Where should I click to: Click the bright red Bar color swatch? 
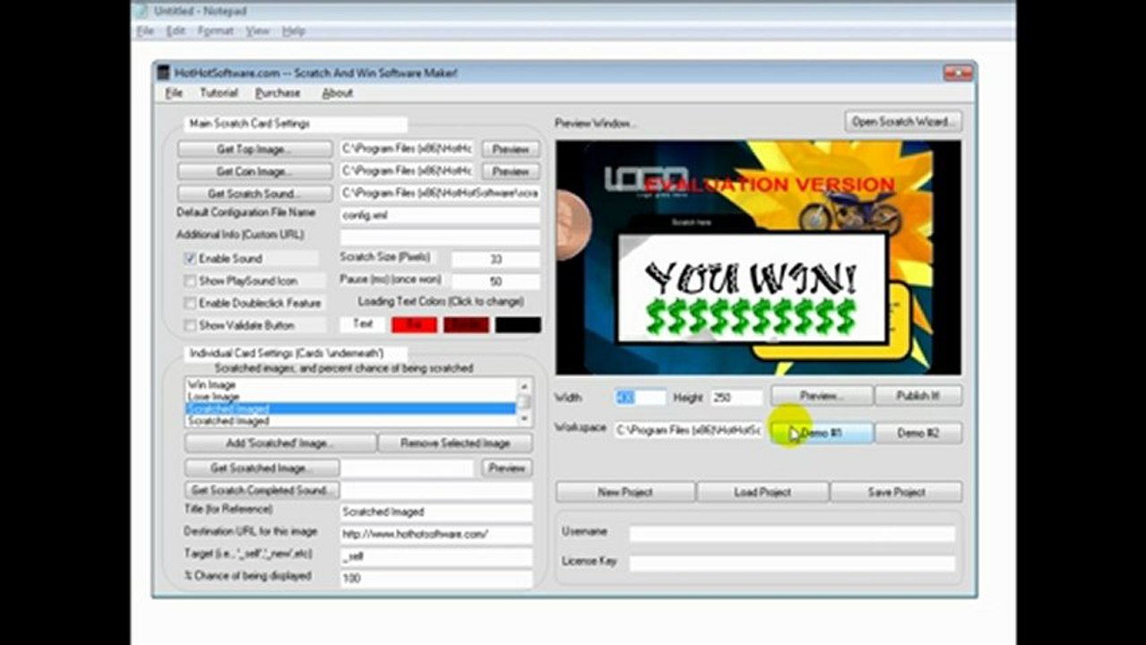[x=414, y=324]
